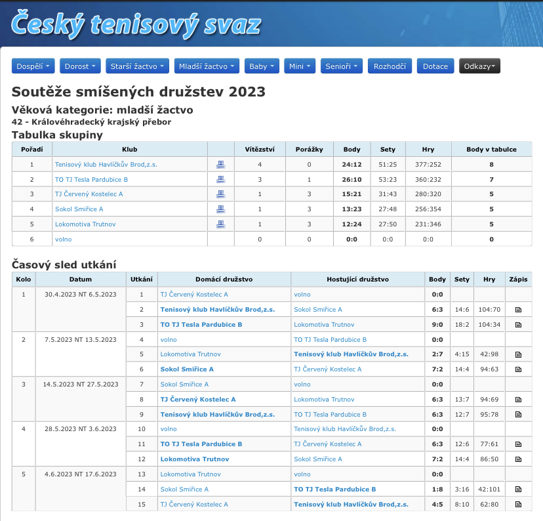Open guest TJ Červený Kostelec A, match 6
543x521 pixels.
[x=328, y=369]
